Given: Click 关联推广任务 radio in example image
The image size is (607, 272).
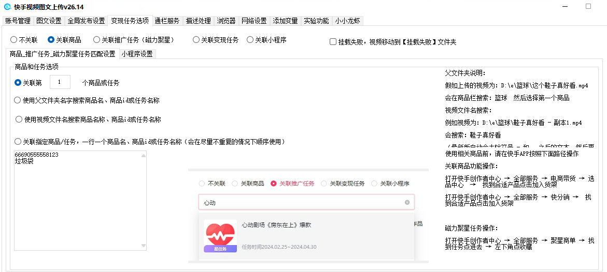Looking at the screenshot, I should [x=274, y=184].
